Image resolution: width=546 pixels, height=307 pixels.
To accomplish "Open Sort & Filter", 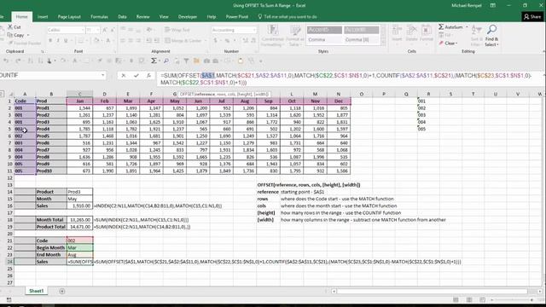I will (x=476, y=36).
